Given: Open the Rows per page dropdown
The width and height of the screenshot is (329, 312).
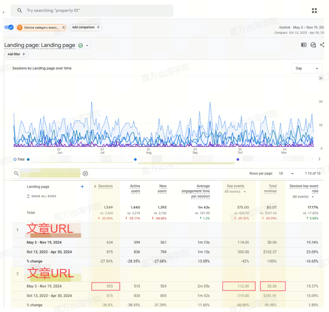Looking at the screenshot, I should point(286,174).
